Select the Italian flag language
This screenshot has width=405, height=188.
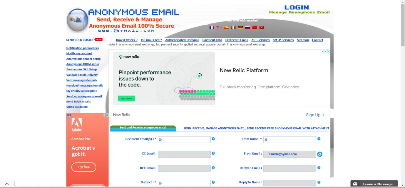coord(233,27)
